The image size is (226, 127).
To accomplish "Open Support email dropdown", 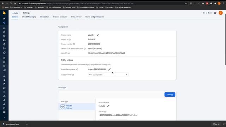I will (x=108, y=74).
